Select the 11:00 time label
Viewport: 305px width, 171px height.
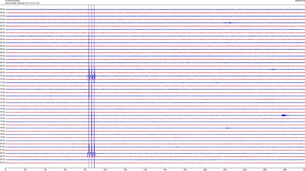tap(2, 83)
